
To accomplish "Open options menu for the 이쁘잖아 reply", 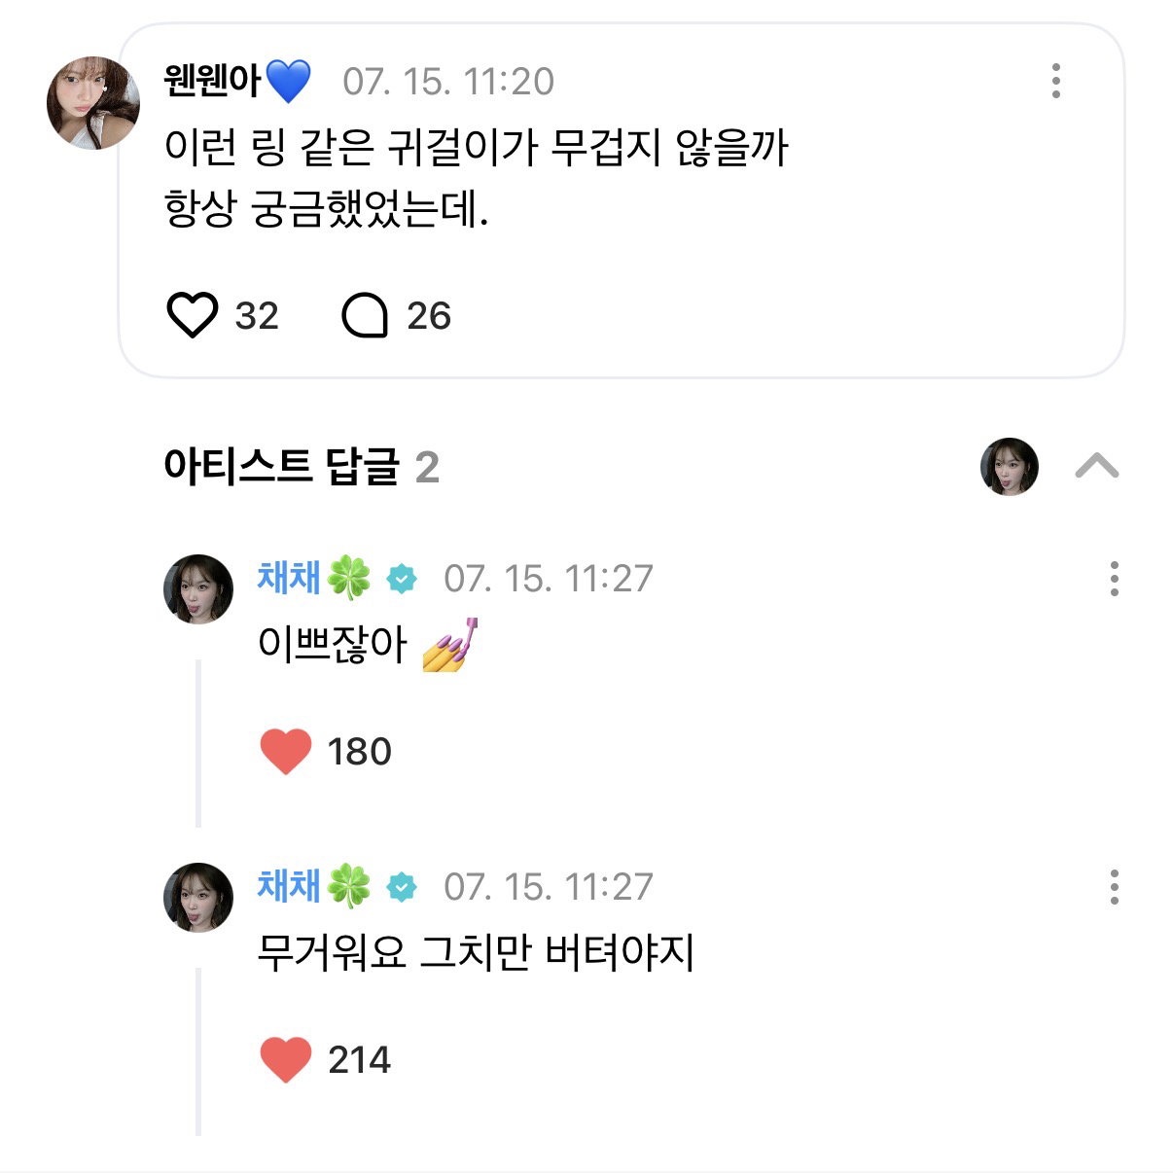I will click(1115, 579).
